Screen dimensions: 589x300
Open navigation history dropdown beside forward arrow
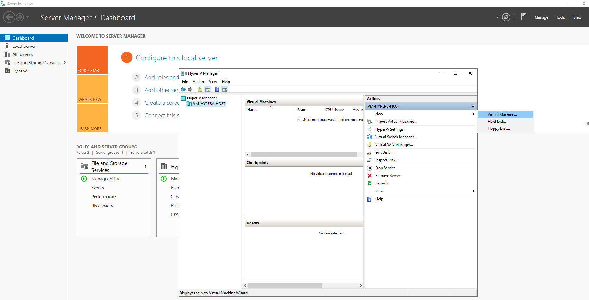pyautogui.click(x=28, y=17)
